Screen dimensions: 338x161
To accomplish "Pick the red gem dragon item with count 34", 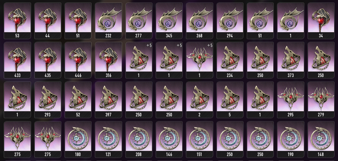I will click(321, 21).
